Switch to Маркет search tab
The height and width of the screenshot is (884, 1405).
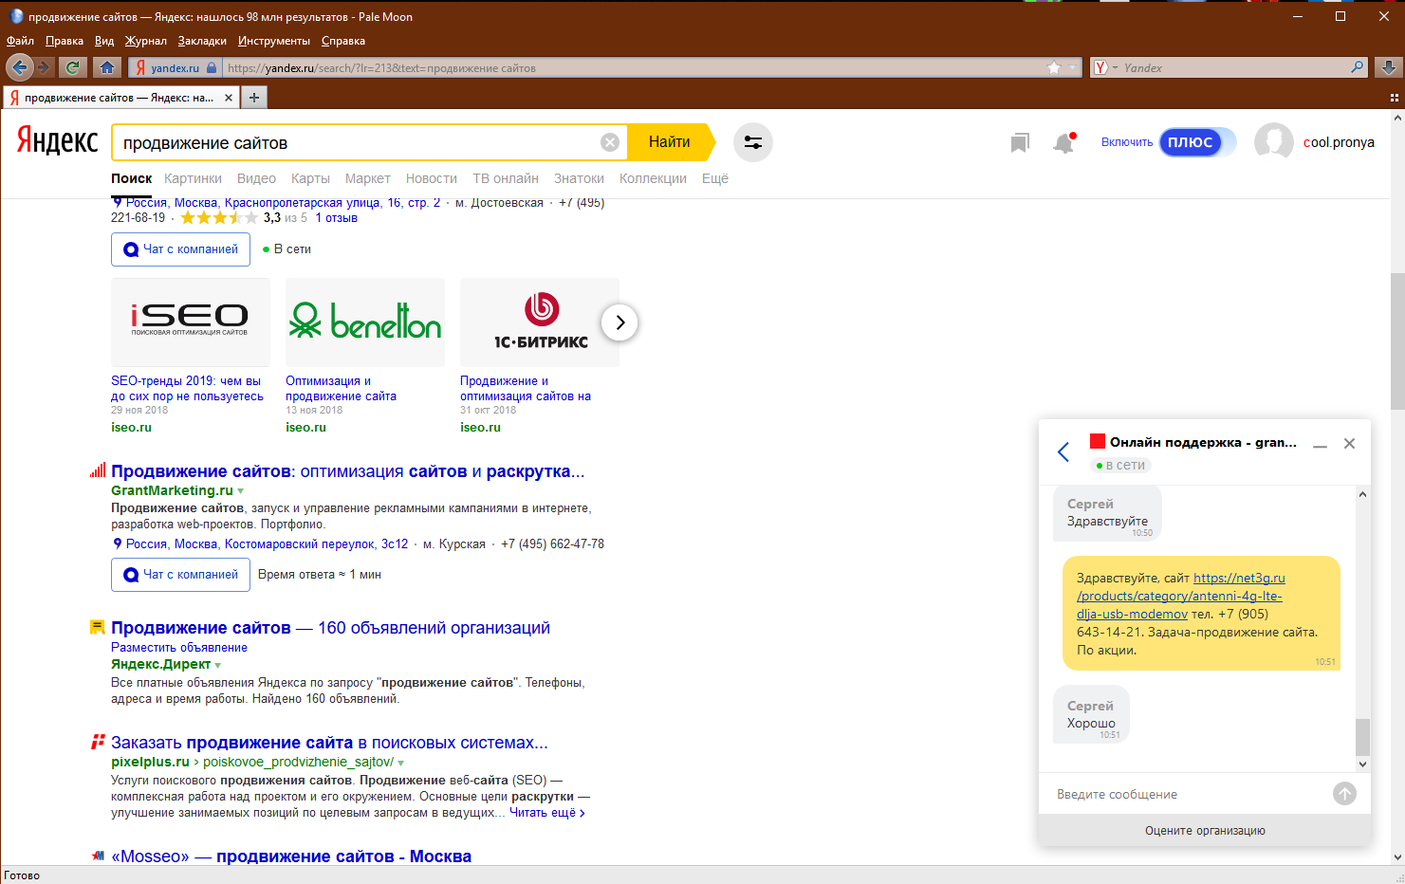[x=367, y=178]
